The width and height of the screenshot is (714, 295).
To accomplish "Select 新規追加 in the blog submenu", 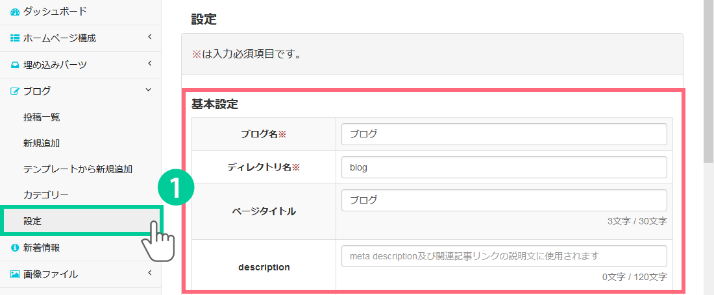I will pyautogui.click(x=42, y=143).
